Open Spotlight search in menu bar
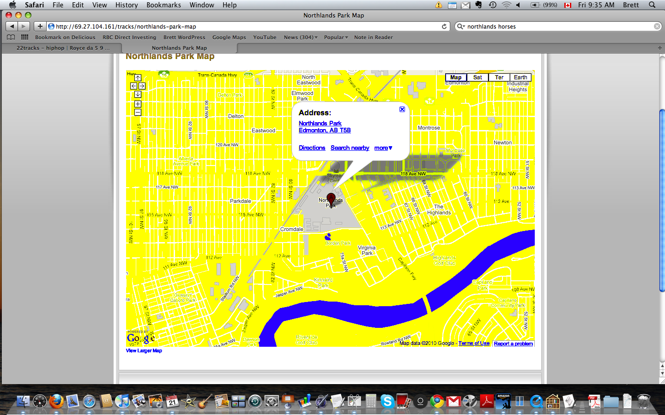This screenshot has height=415, width=665. 652,5
